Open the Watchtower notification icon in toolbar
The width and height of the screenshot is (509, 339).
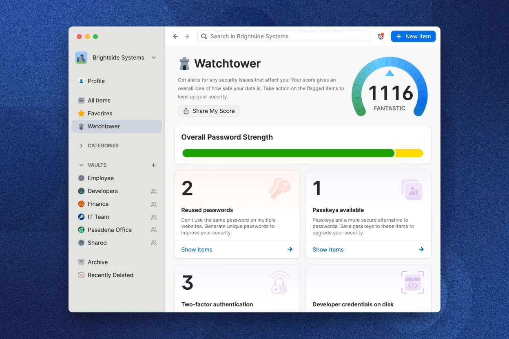[381, 36]
